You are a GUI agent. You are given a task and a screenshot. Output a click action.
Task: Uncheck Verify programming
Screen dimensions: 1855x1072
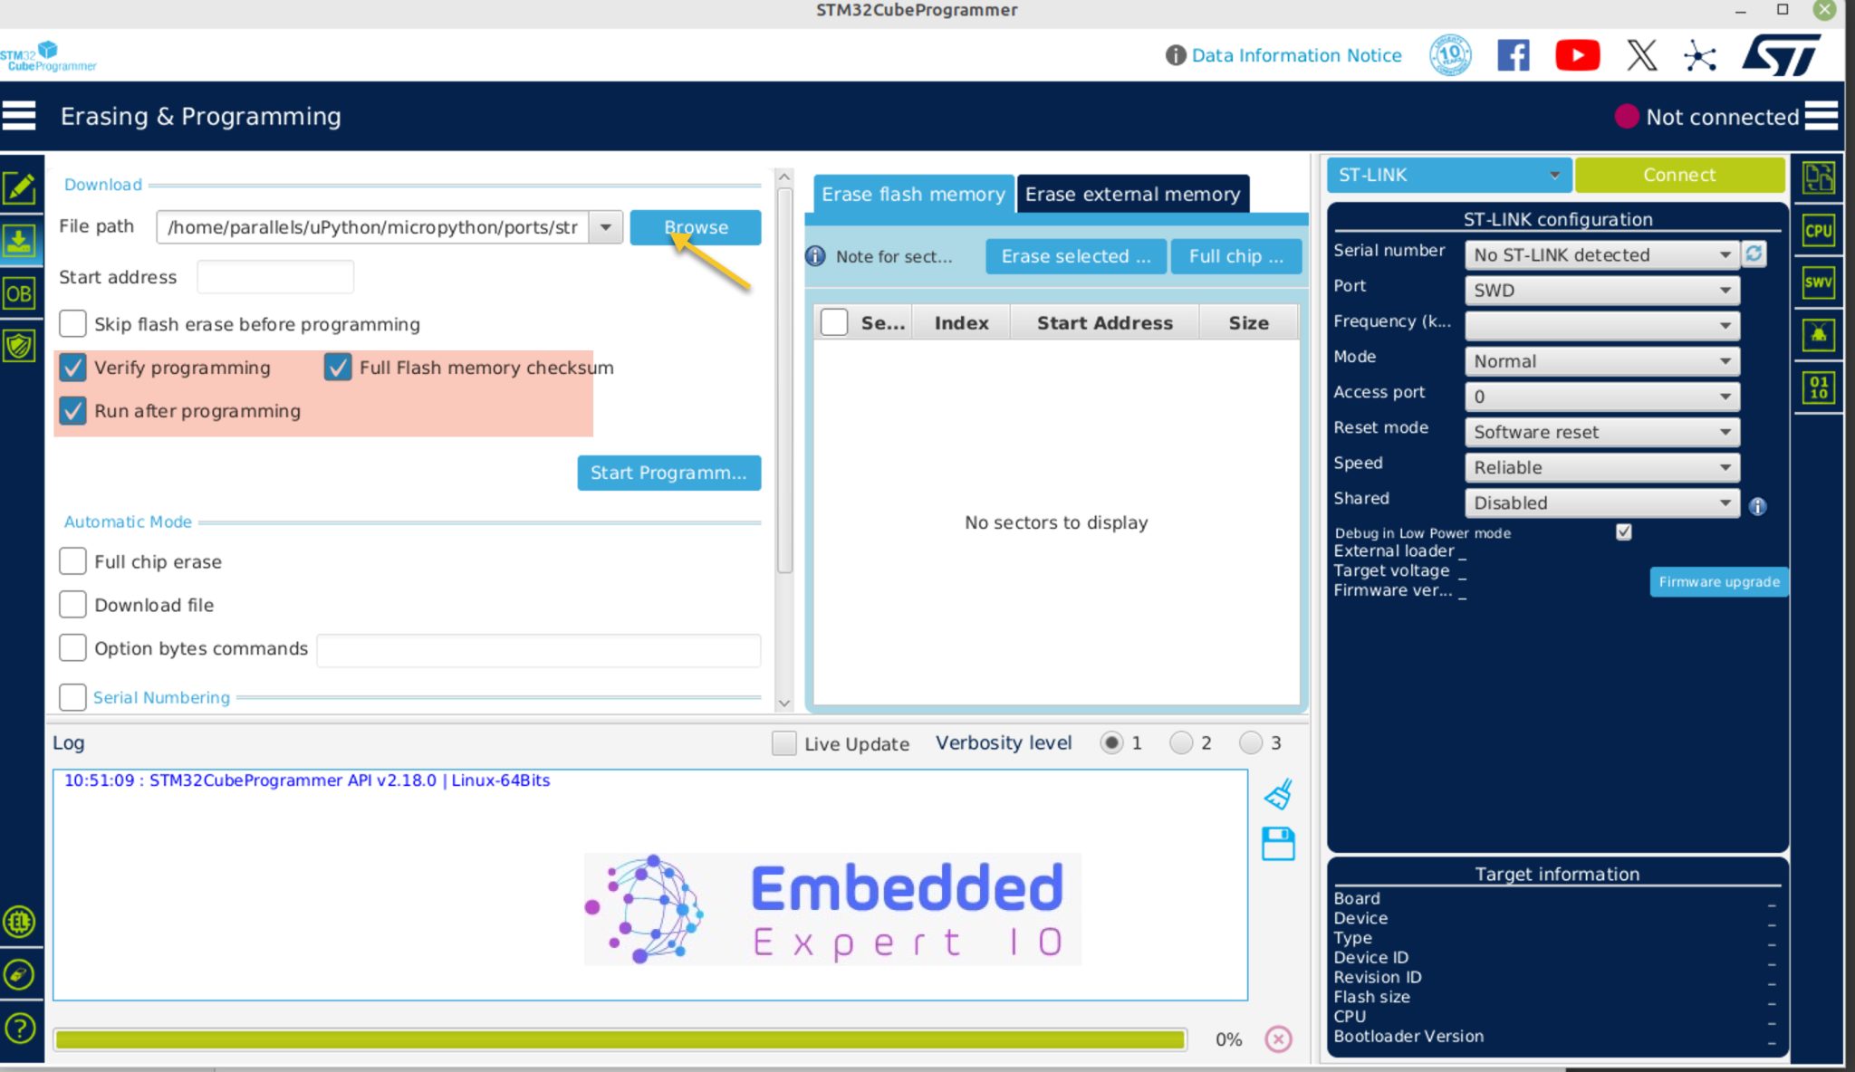point(72,368)
